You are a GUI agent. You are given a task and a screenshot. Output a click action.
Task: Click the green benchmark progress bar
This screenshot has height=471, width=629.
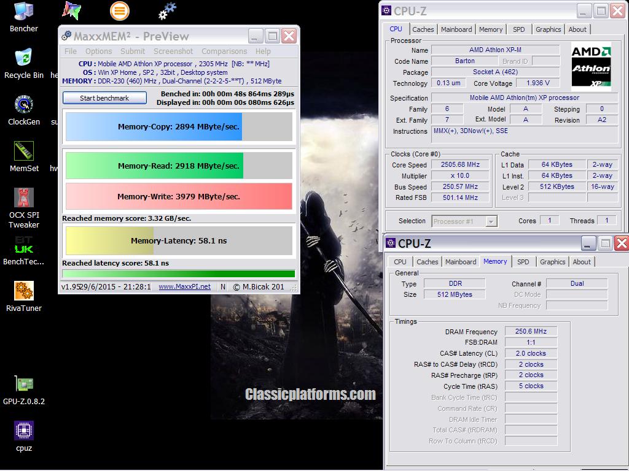pos(179,274)
